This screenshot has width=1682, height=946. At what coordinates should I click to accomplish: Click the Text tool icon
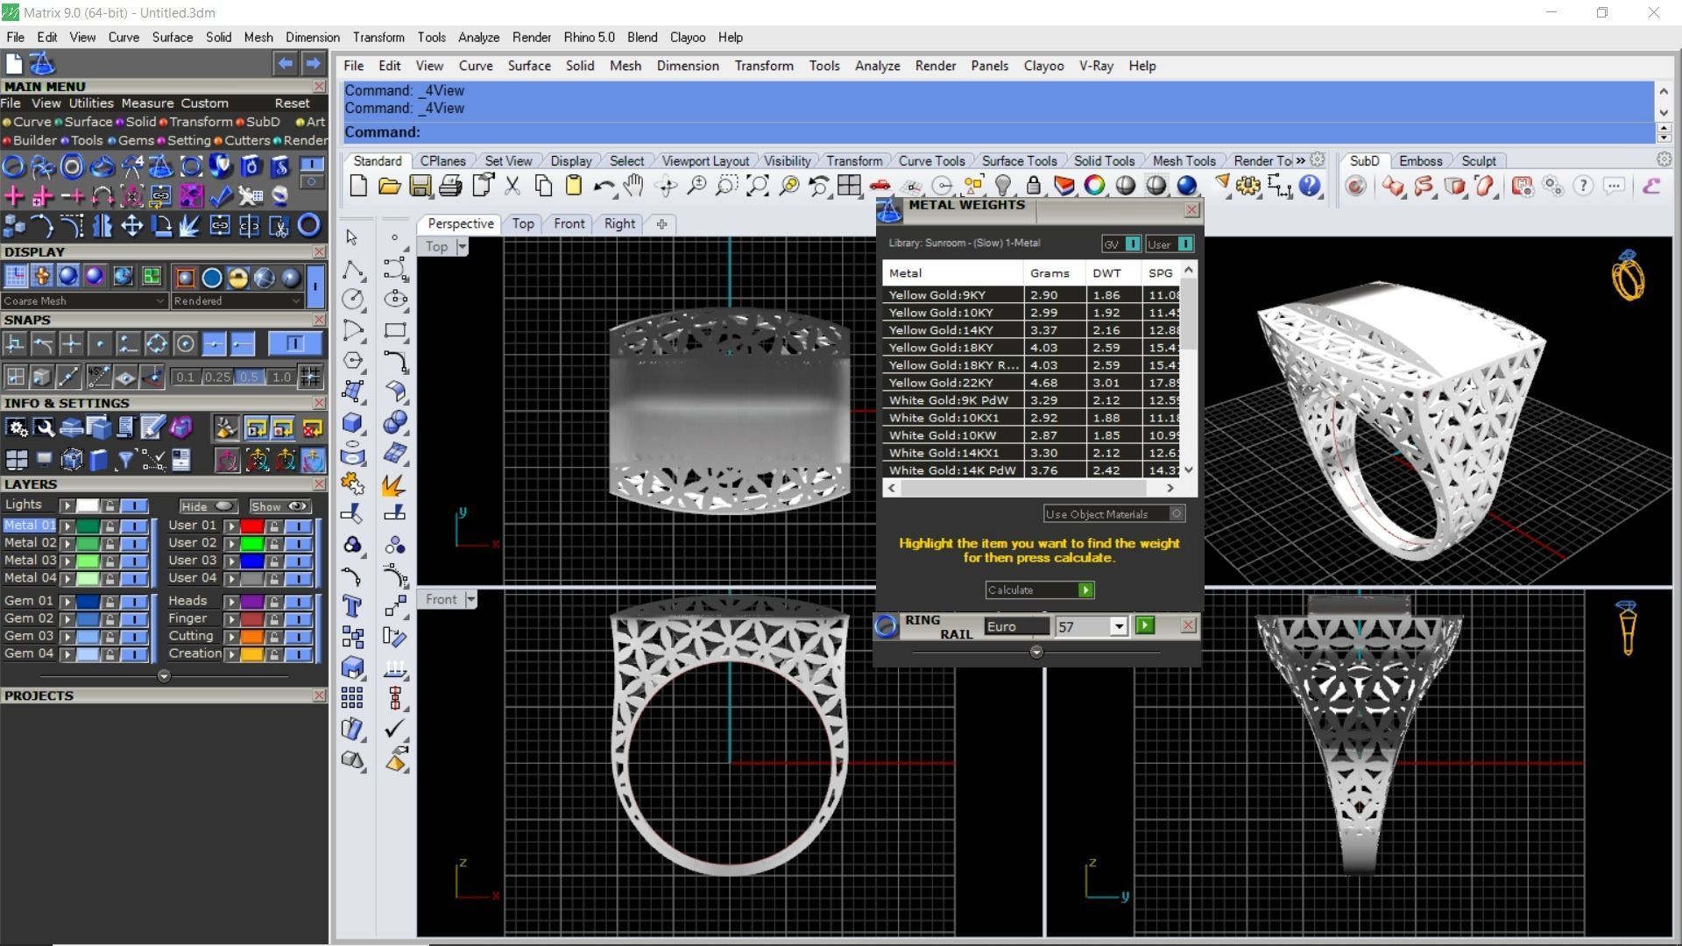pos(352,606)
